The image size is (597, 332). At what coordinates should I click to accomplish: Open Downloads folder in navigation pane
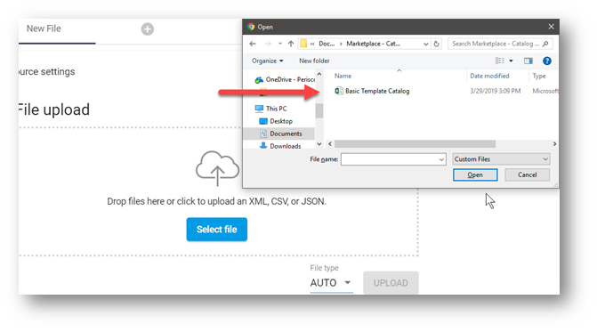[x=286, y=146]
